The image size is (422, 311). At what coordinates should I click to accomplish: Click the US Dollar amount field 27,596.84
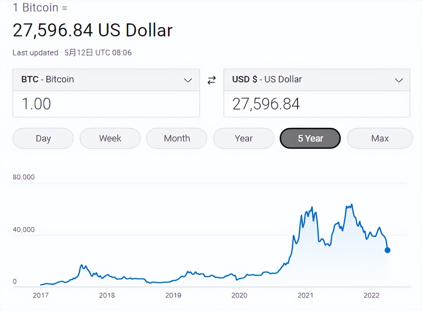click(x=316, y=104)
